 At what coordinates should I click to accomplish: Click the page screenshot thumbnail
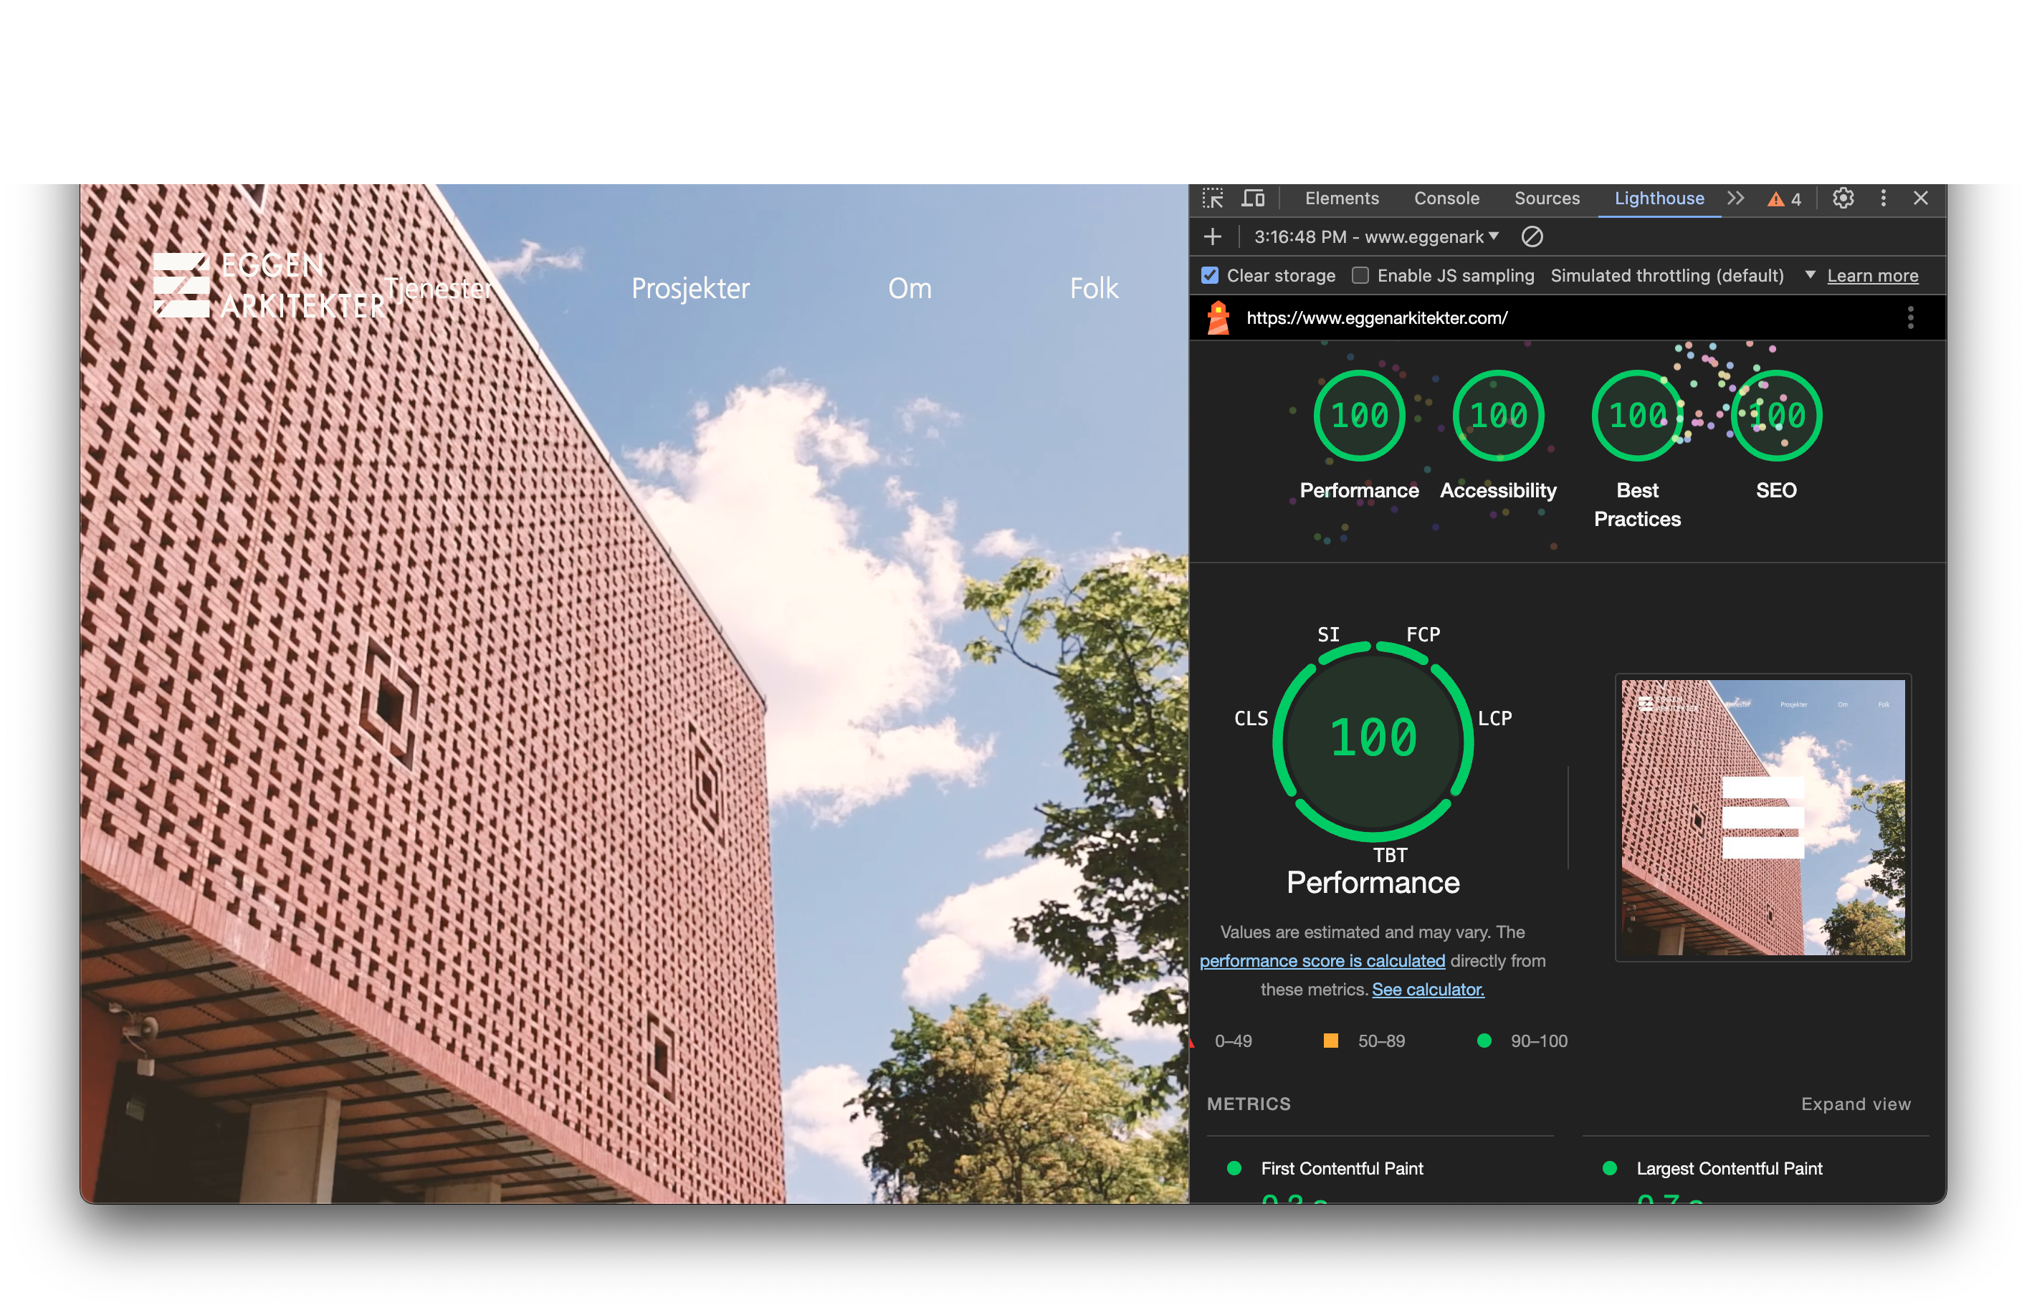tap(1762, 817)
